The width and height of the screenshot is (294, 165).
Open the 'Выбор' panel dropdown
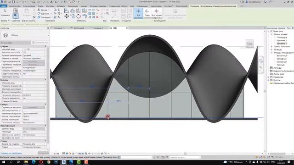pos(5,21)
